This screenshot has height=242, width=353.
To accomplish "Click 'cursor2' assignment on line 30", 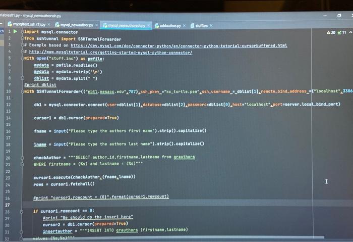I will 51,225.
